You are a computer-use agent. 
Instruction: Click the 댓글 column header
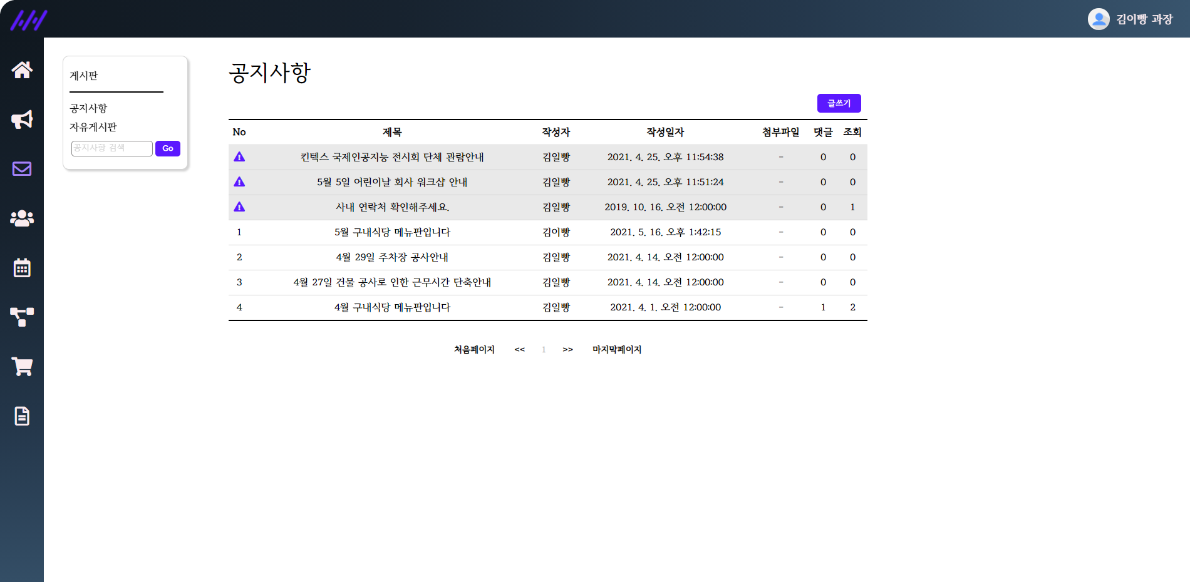click(x=823, y=132)
